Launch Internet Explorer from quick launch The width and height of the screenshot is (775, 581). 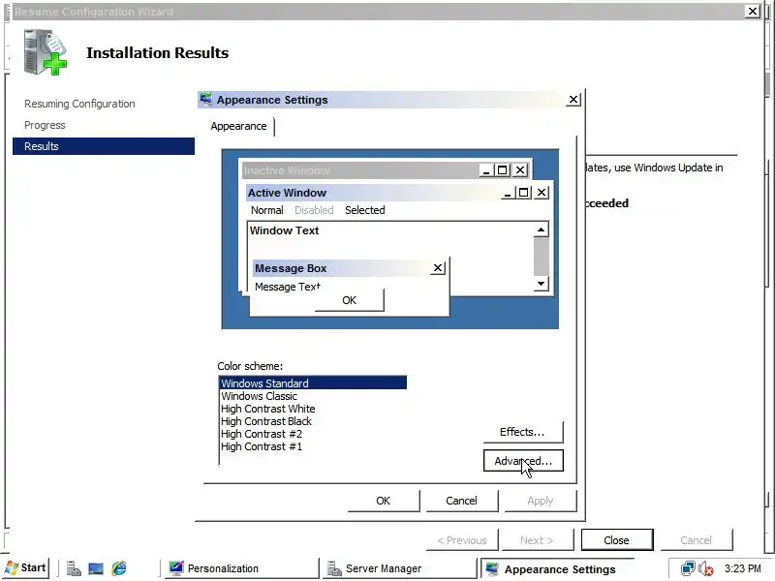tap(119, 568)
